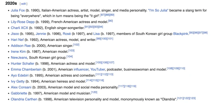Open footnote [104] for NewJeans
The width and height of the screenshot is (211, 104).
click(69, 57)
